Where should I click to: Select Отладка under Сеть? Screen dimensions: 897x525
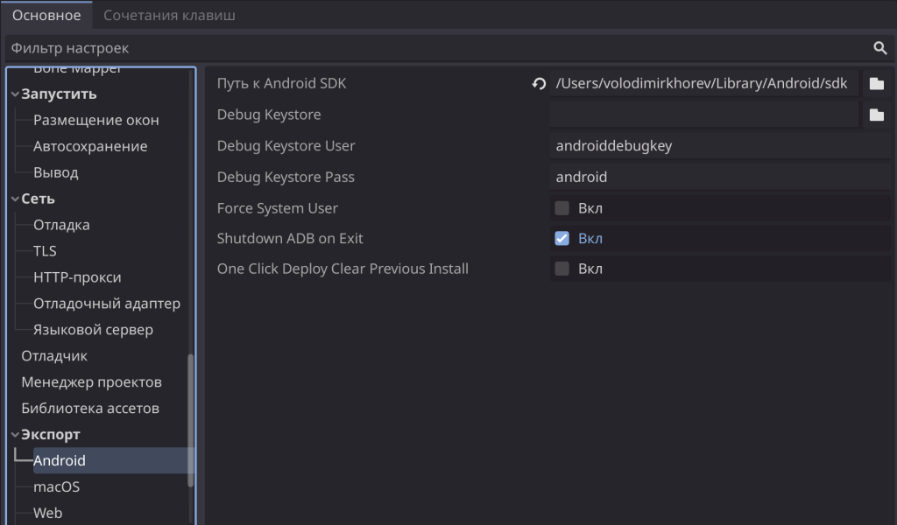pyautogui.click(x=61, y=225)
